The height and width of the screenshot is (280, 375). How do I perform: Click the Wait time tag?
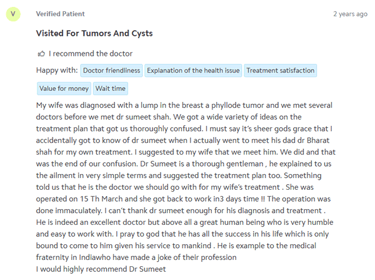pos(111,88)
